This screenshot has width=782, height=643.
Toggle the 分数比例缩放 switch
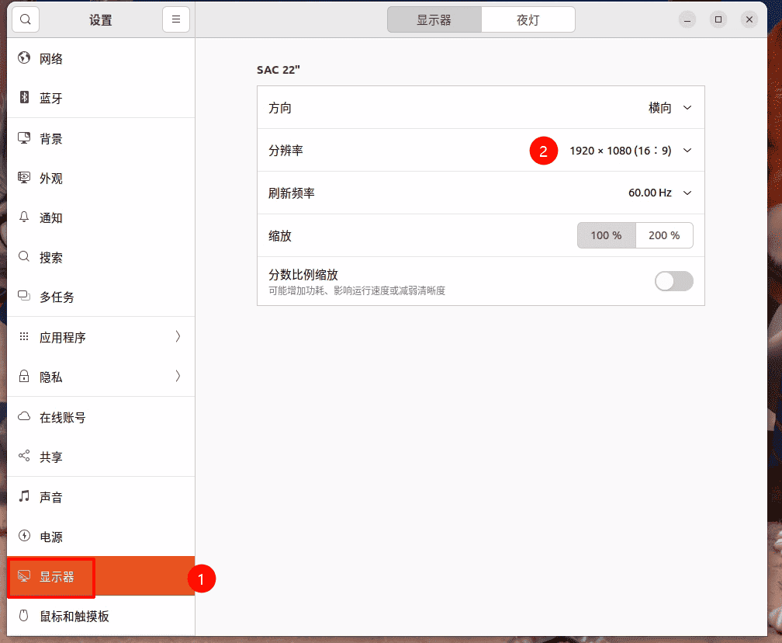pos(673,281)
